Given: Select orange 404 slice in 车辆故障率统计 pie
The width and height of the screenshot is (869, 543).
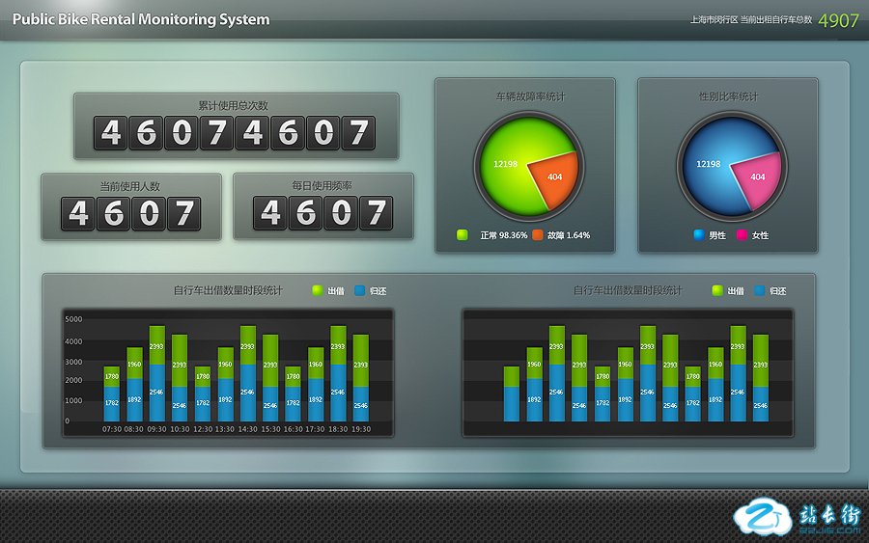Looking at the screenshot, I should coord(552,179).
